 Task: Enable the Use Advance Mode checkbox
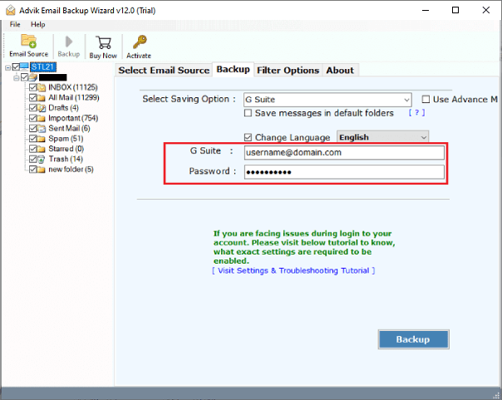(426, 99)
